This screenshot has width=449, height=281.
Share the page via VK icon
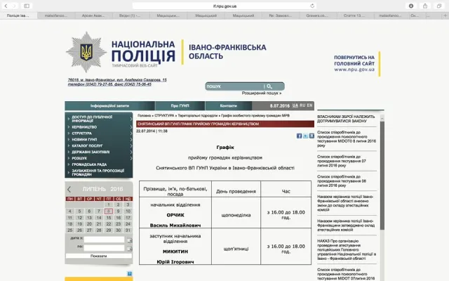tap(311, 136)
